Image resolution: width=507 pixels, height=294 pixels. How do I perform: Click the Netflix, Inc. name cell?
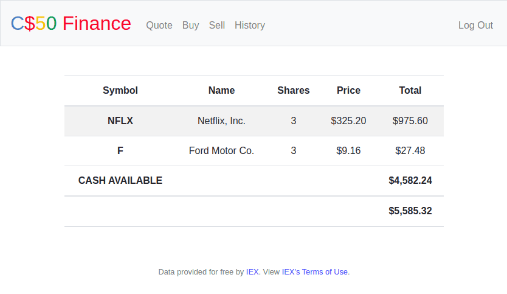(221, 121)
